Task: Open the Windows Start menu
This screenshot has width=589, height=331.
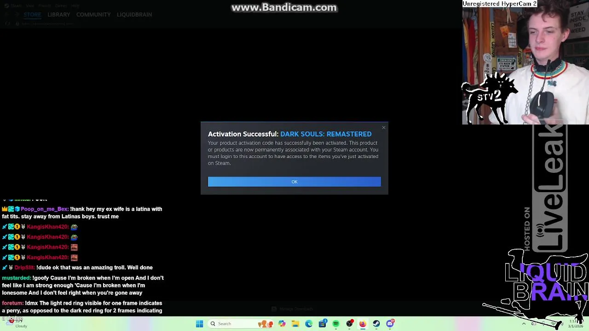Action: click(x=199, y=324)
